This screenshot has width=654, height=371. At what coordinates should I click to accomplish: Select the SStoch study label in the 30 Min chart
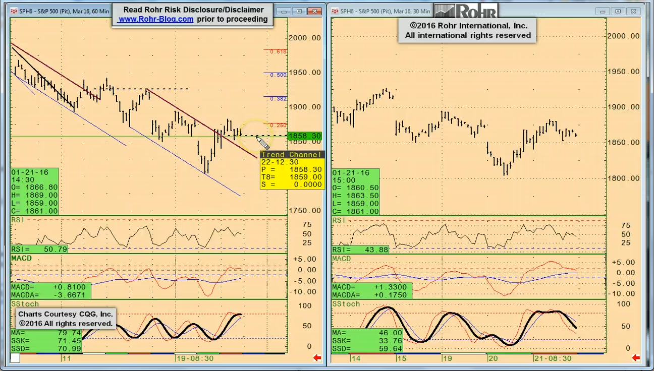(346, 304)
